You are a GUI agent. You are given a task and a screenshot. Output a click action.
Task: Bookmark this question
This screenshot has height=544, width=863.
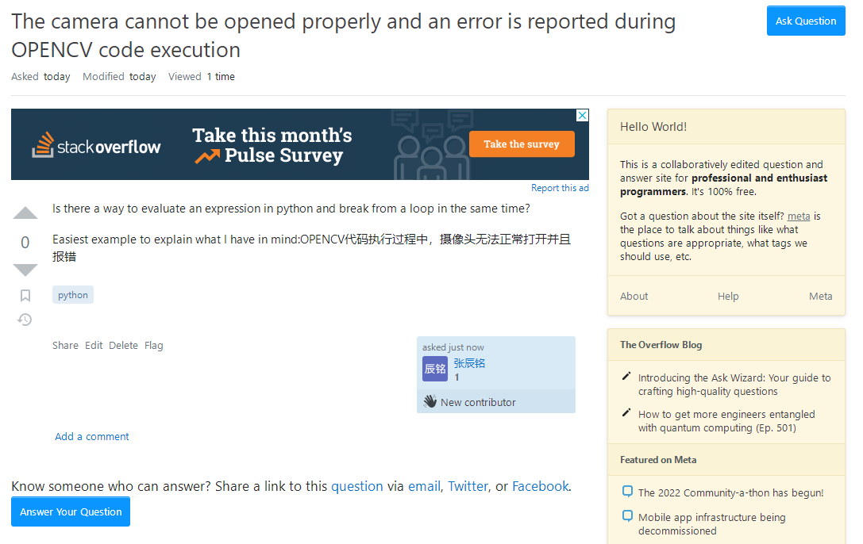[25, 296]
